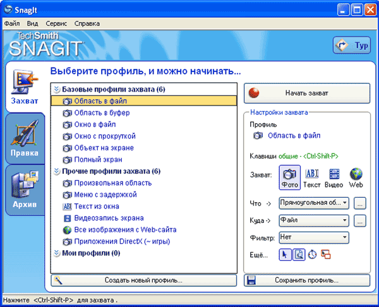Toggle the include cursor option icon
This screenshot has width=379, height=307.
coord(286,255)
